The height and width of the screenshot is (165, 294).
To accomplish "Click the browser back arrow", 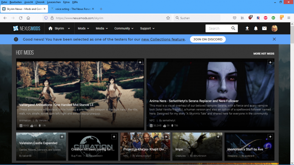I will point(5,18).
